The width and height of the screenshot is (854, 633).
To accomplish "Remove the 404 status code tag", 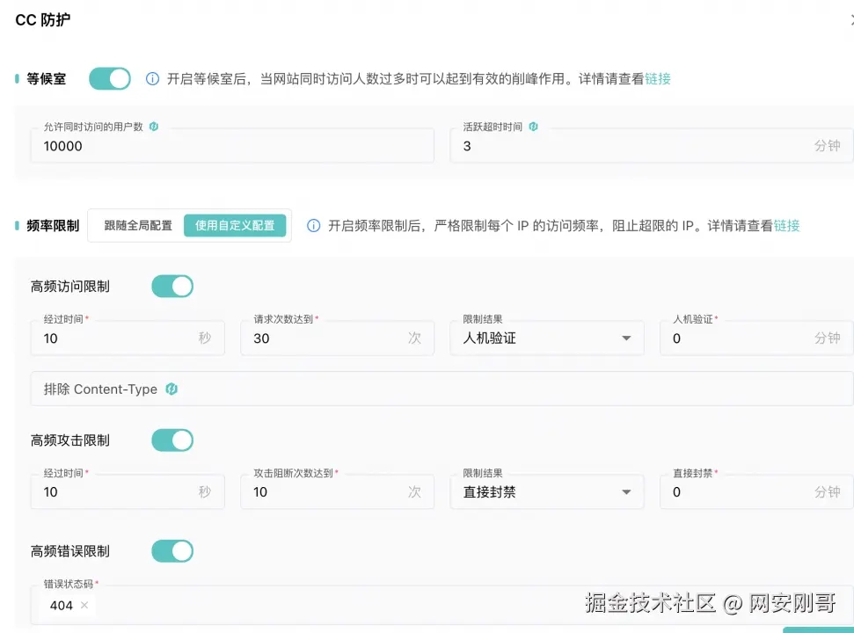I will 84,605.
